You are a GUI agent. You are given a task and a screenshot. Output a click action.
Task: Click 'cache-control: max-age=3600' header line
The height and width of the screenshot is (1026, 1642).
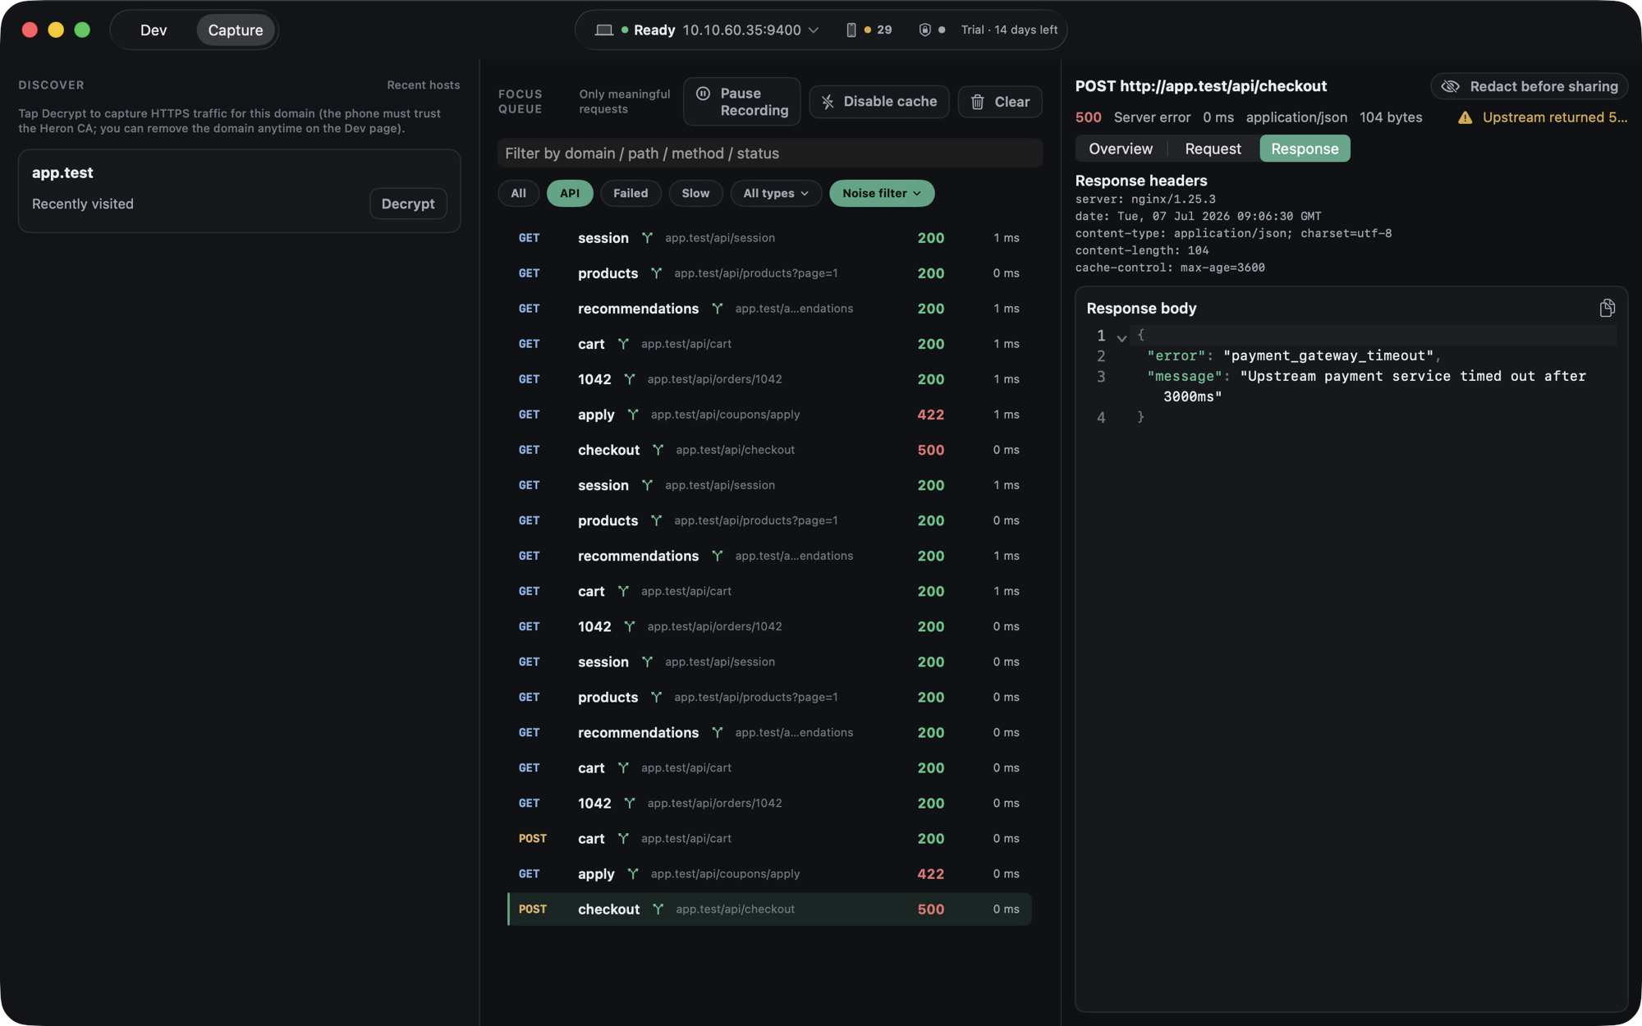point(1170,268)
